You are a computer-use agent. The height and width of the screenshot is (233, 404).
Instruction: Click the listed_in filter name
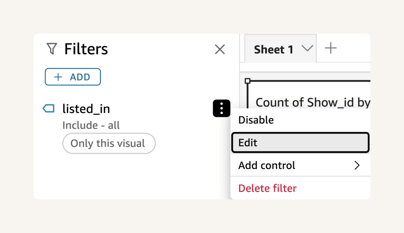click(x=86, y=109)
